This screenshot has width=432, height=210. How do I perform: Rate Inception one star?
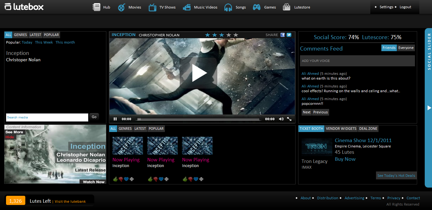[x=208, y=35]
